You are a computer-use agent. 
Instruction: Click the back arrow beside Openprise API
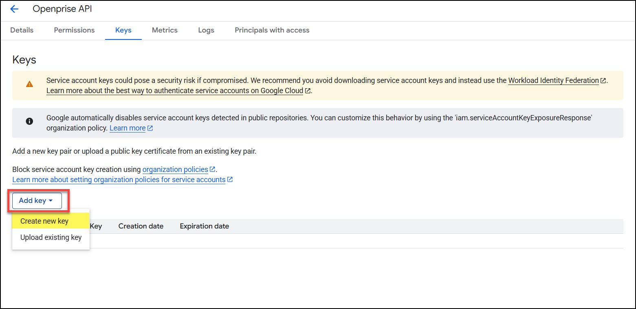14,9
